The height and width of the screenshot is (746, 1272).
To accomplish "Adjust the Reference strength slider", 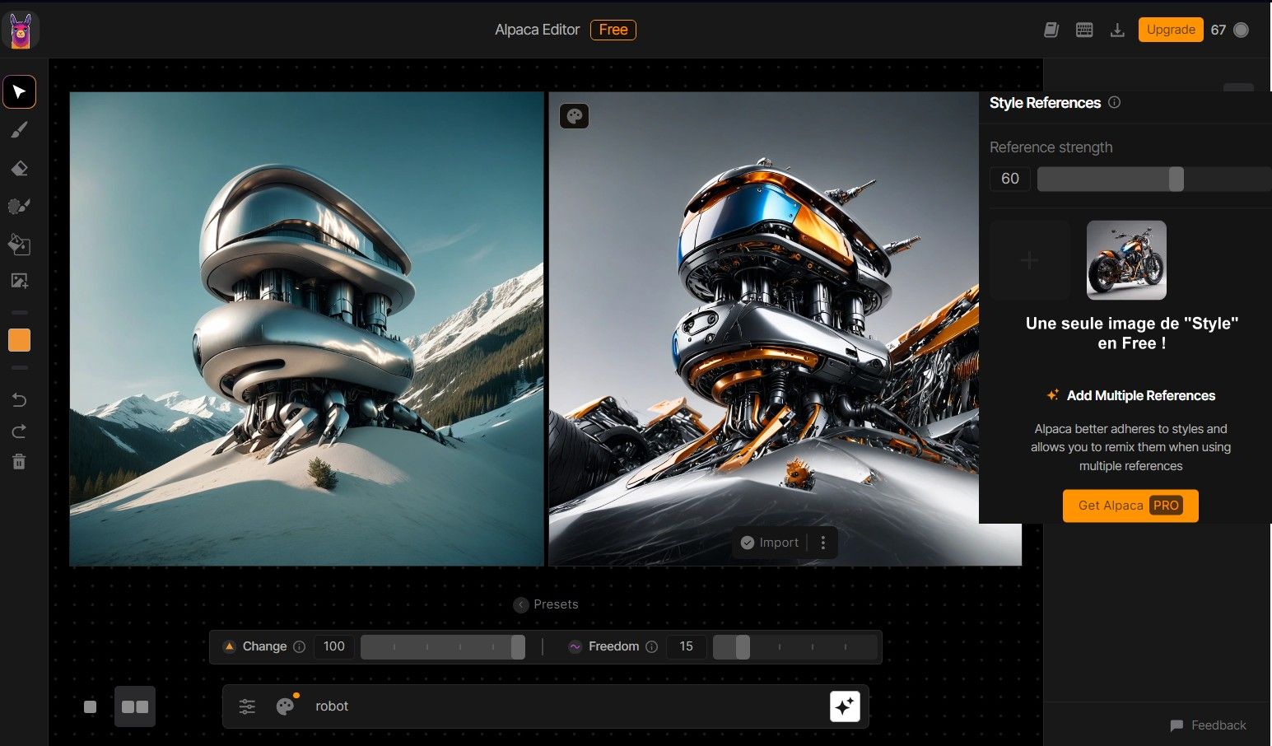I will [x=1153, y=179].
